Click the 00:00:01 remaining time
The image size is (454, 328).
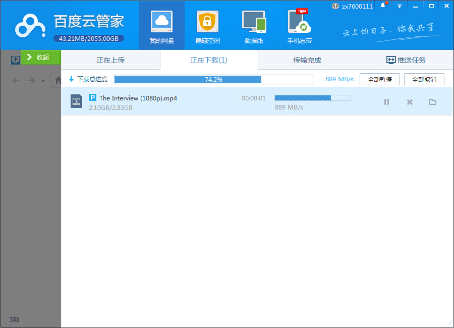[254, 98]
